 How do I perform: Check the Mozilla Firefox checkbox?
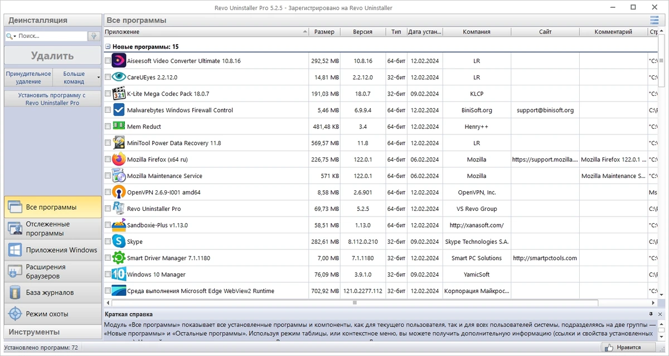pyautogui.click(x=108, y=160)
